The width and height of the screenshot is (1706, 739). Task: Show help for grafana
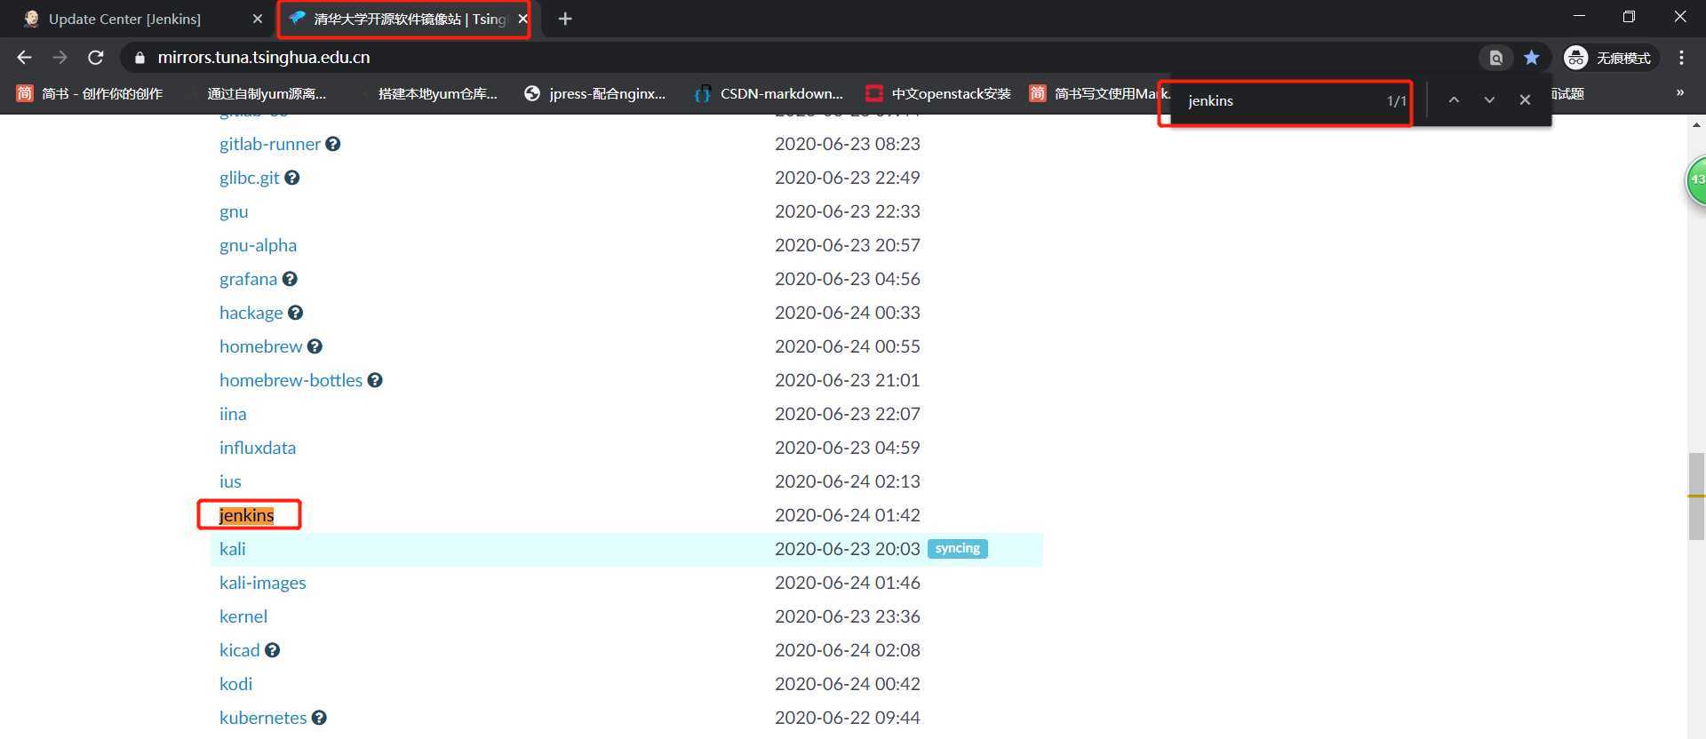coord(290,279)
